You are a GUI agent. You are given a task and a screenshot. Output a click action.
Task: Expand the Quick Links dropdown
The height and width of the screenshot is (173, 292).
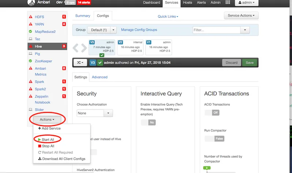point(168,16)
